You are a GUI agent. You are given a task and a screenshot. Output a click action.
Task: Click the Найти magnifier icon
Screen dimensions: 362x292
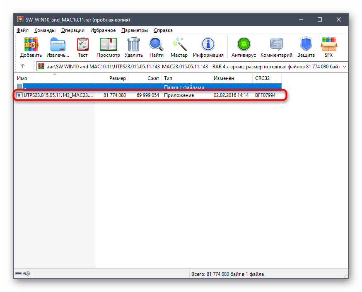coord(156,44)
